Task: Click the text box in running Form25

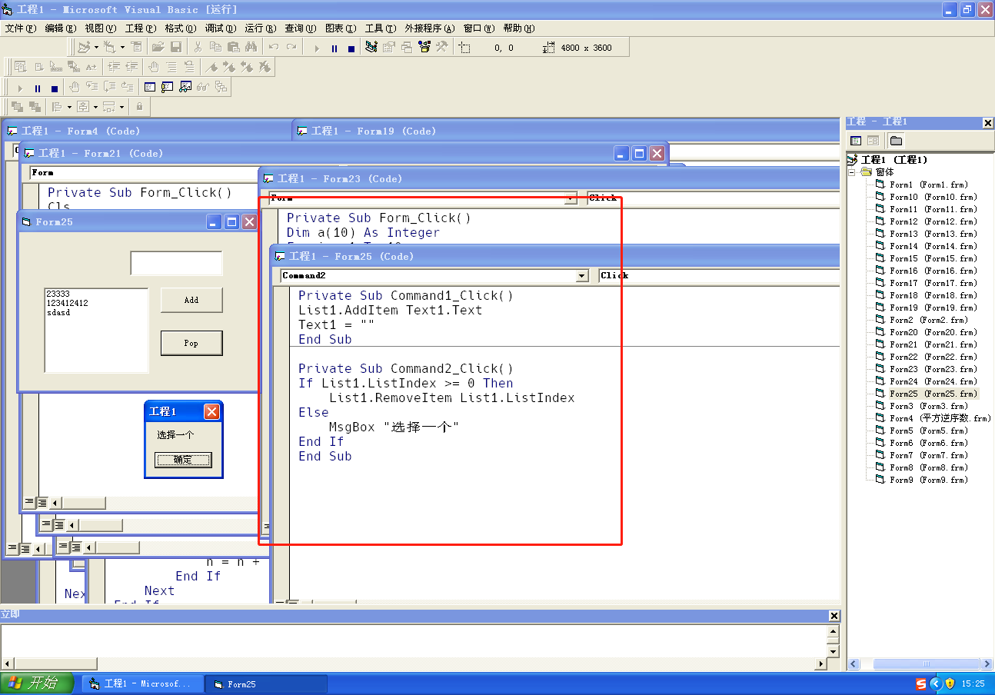Action: (x=176, y=263)
